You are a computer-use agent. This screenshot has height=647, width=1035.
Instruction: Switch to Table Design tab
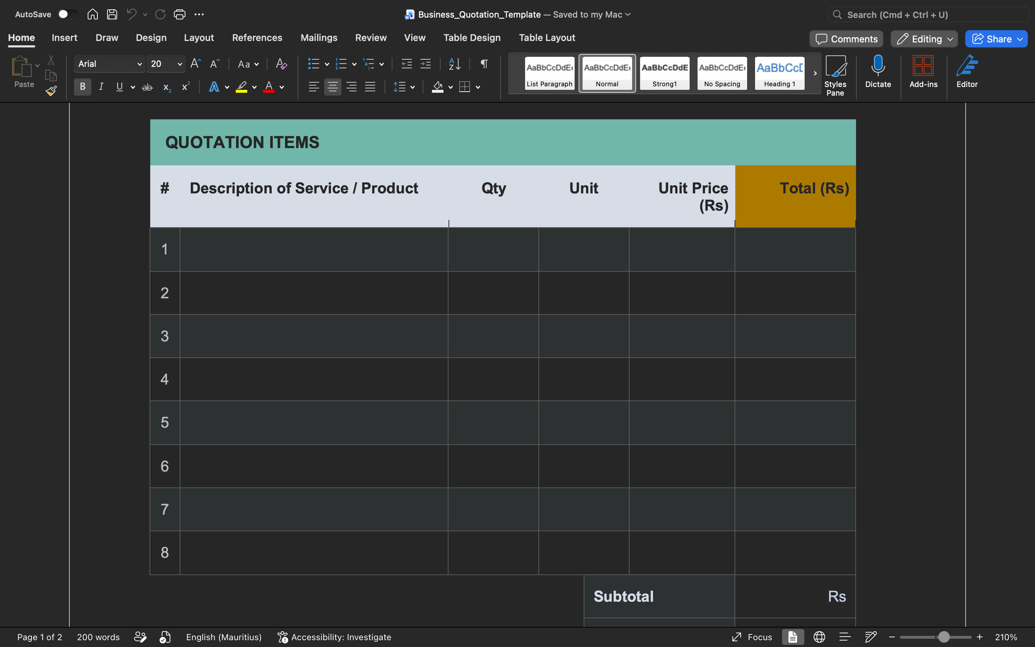pos(472,38)
